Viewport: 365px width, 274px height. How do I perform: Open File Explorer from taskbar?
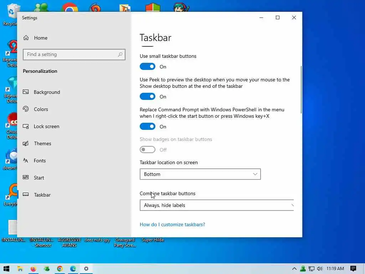20,269
